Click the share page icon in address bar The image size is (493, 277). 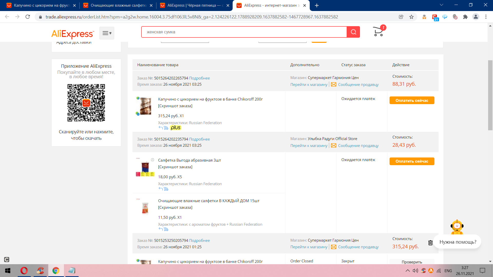[401, 17]
